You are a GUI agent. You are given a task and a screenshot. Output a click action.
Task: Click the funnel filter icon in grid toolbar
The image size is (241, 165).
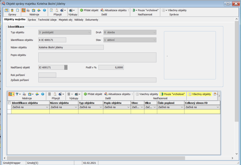17,94
